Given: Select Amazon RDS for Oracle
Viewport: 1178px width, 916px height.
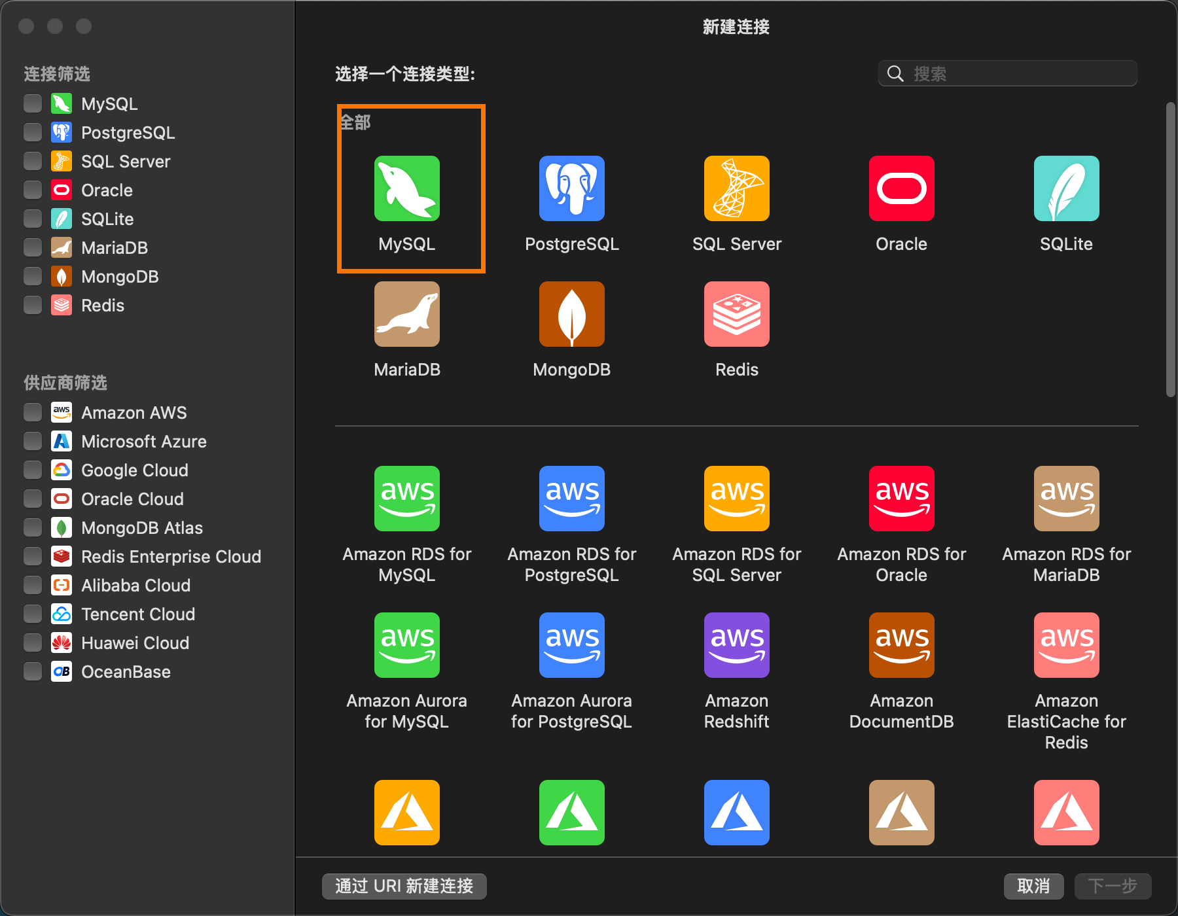Looking at the screenshot, I should [x=901, y=499].
